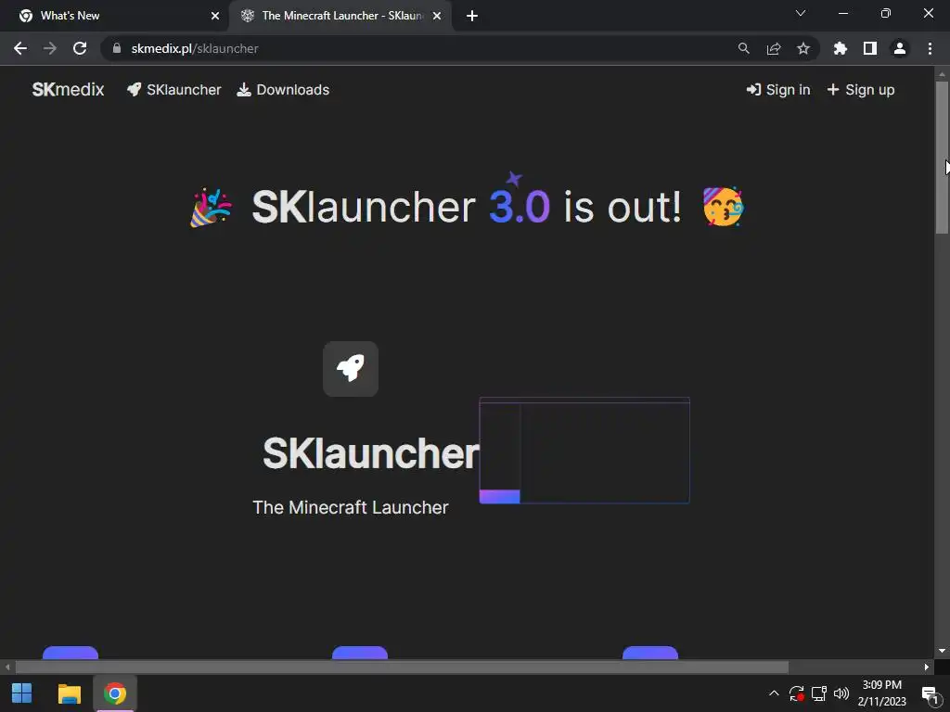
Task: Click the vertical scrollbar thumb
Action: (942, 156)
